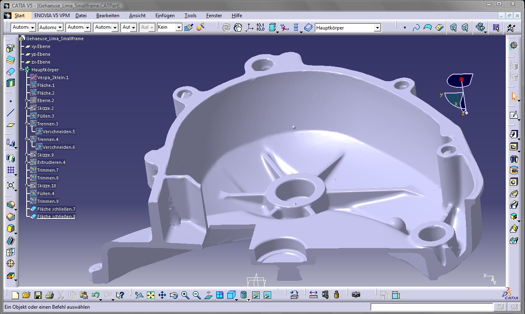Open the ENOVIA V5 VPM menu
525x314 pixels.
(x=52, y=16)
